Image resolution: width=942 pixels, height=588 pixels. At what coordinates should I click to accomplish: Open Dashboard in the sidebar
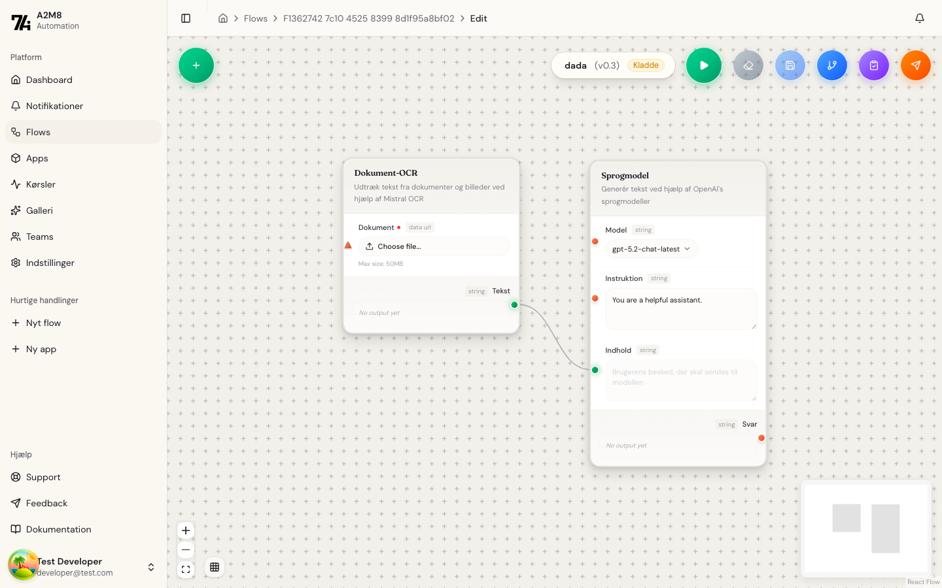point(49,80)
